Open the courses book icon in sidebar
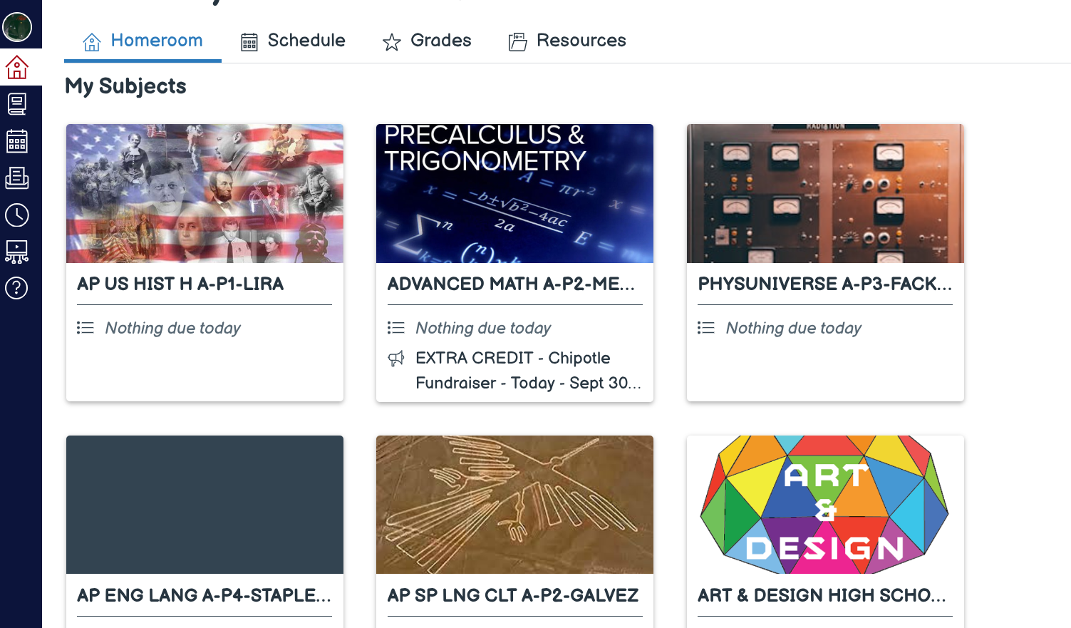Viewport: 1071px width, 628px height. pos(17,104)
